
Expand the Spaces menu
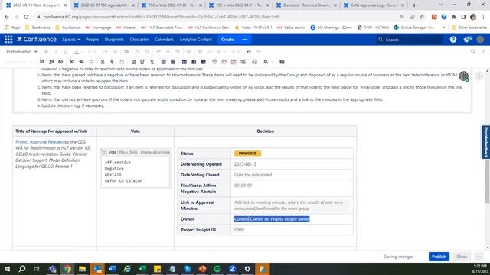click(x=71, y=40)
